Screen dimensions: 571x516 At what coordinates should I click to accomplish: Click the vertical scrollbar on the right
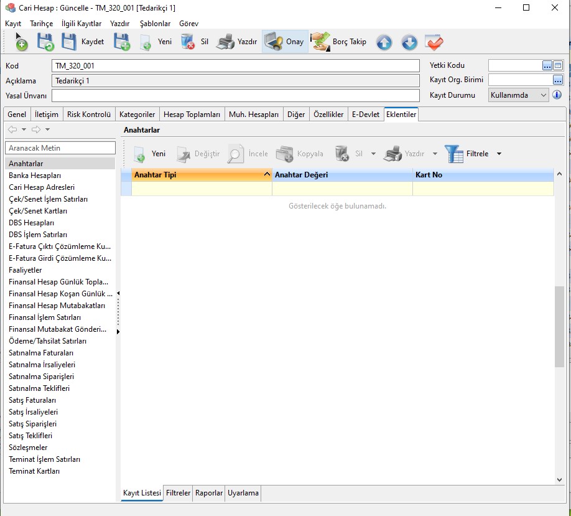point(559,327)
